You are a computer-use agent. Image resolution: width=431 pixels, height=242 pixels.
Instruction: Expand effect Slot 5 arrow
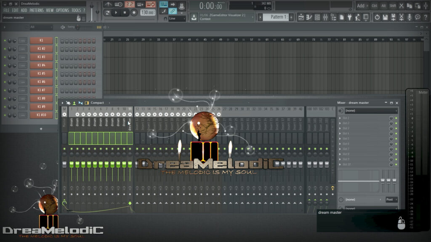pos(340,139)
